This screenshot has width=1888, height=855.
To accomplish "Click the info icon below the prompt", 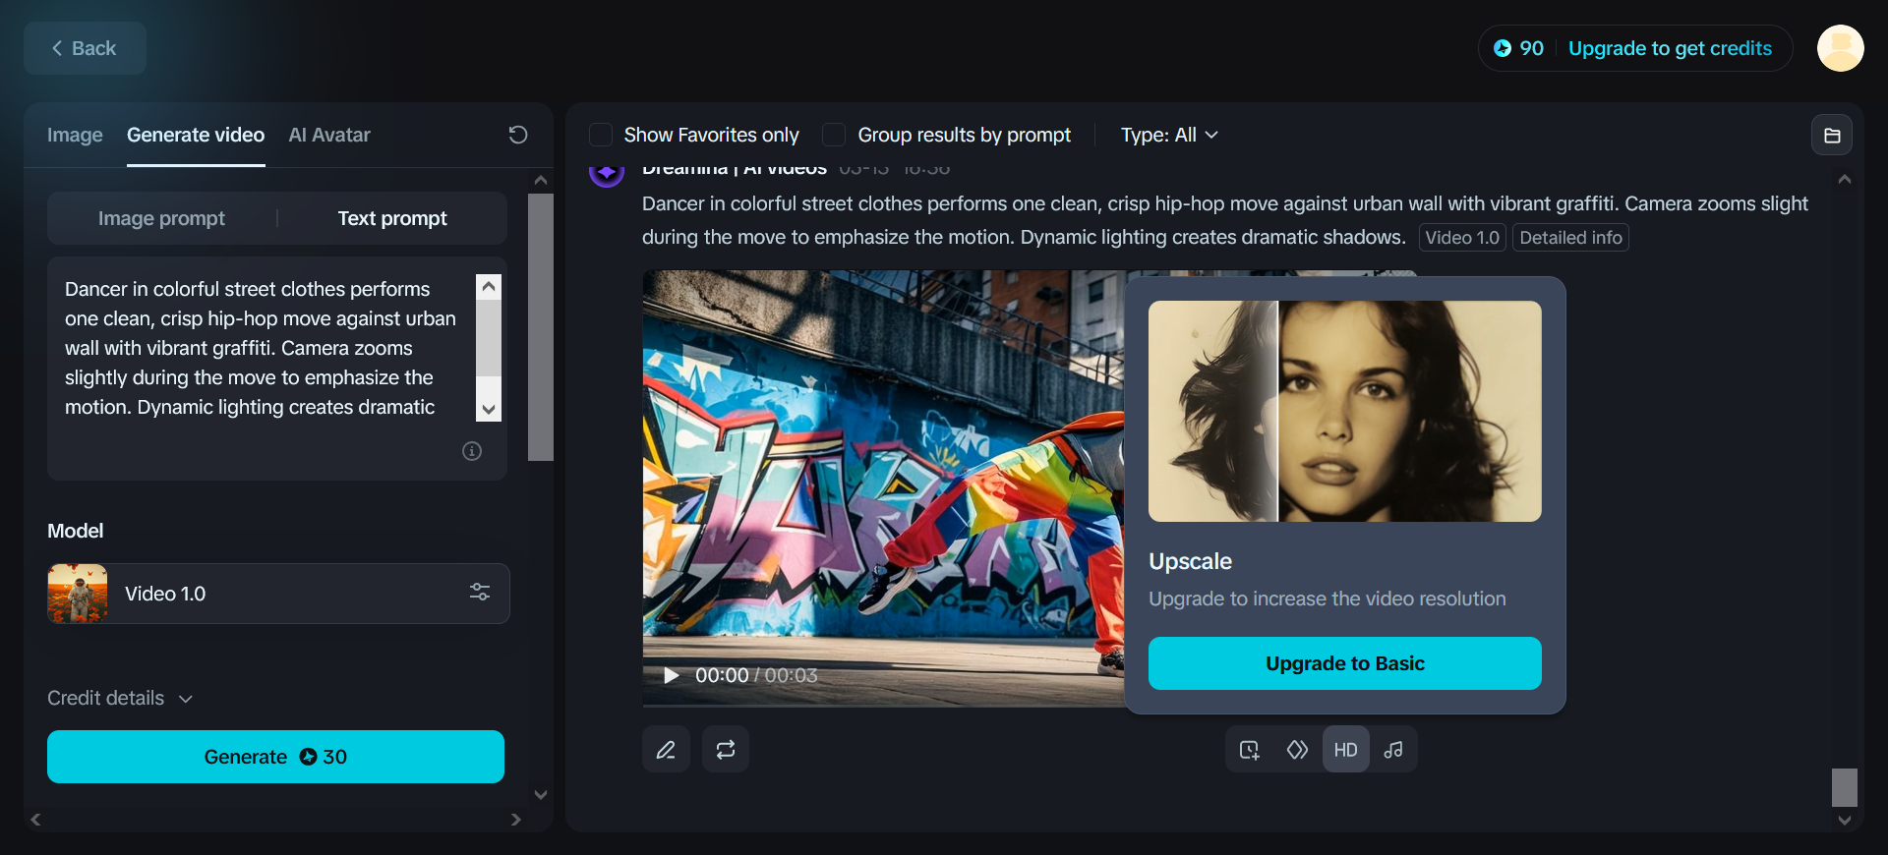I will pyautogui.click(x=472, y=451).
